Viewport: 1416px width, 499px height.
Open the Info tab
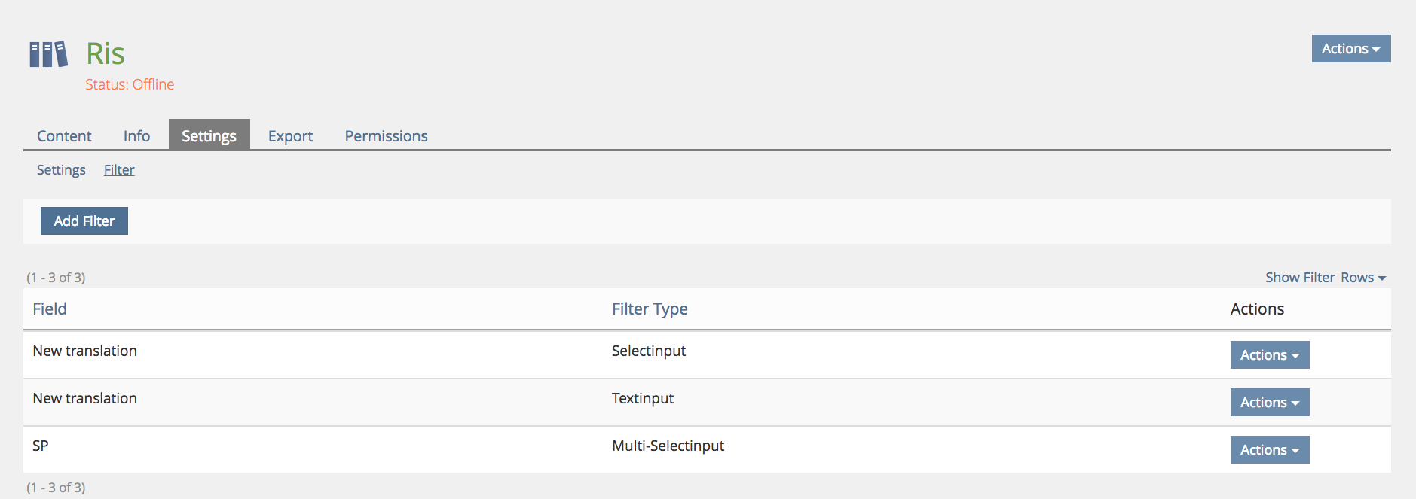point(136,136)
